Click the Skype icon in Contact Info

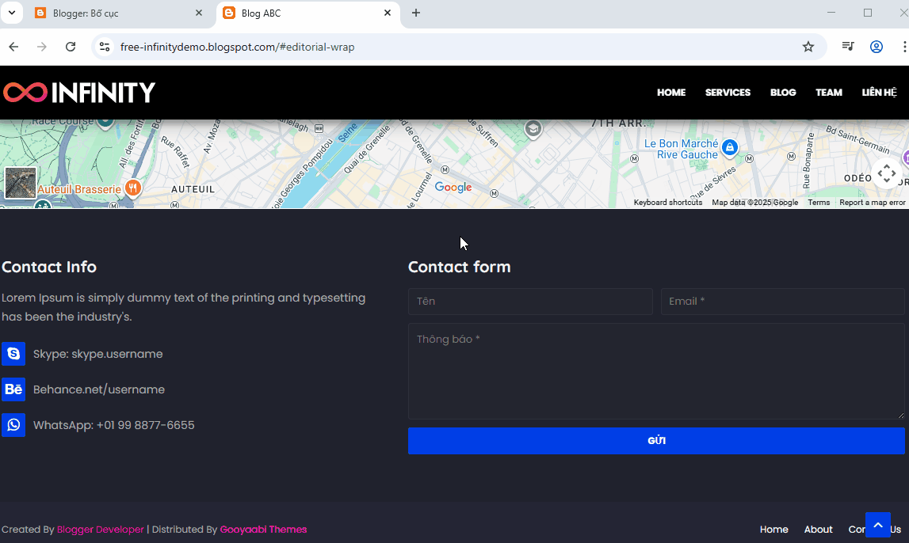click(x=13, y=354)
